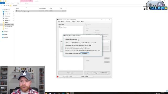Click the 'Please do the following steps' text
Screen dimensions: 168x94
pyautogui.click(x=71, y=39)
